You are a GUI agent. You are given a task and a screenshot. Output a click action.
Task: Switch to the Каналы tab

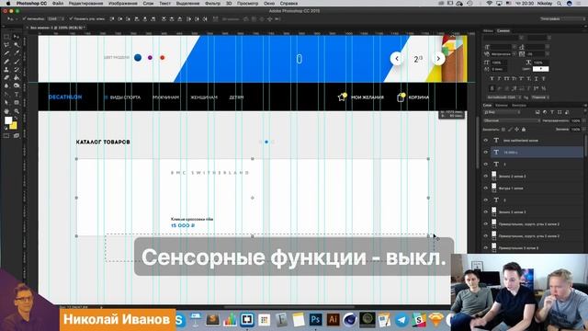(501, 106)
